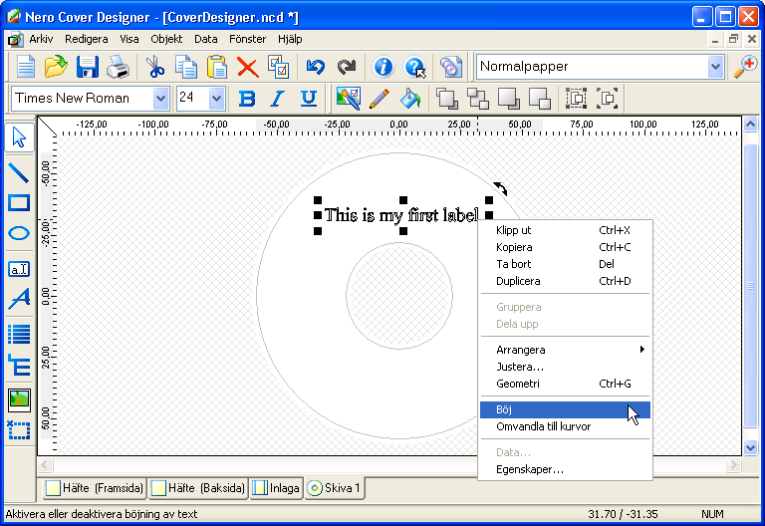Expand the Arrangera submenu

point(565,350)
